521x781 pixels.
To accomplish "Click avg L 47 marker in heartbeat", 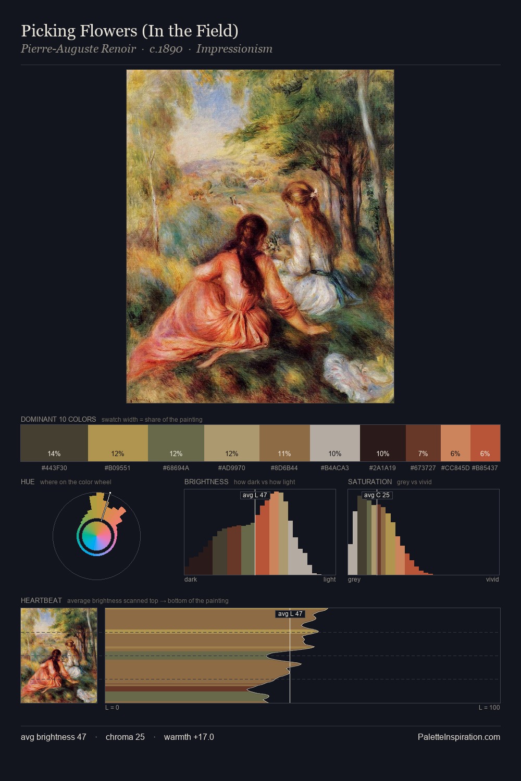I will pyautogui.click(x=290, y=614).
